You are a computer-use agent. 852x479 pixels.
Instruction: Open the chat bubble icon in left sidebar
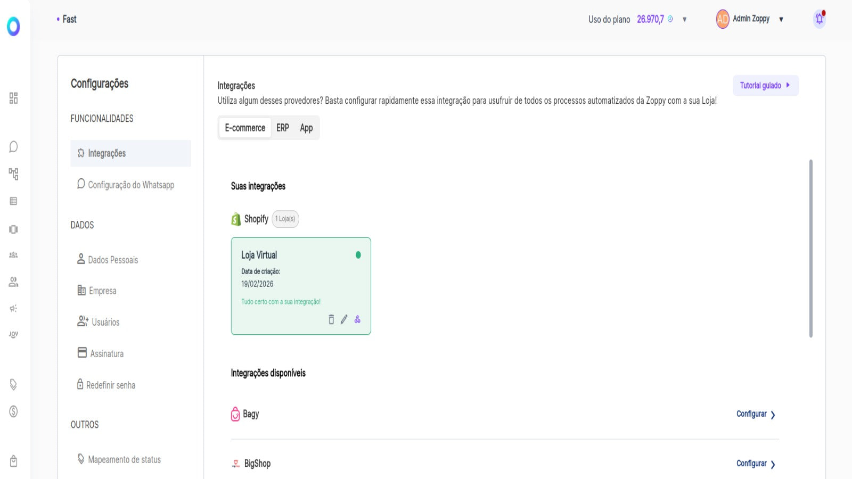coord(13,147)
